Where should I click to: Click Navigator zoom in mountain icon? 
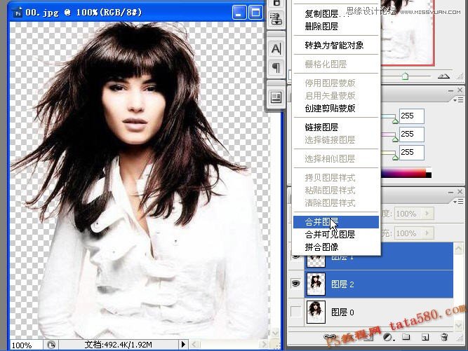click(444, 76)
